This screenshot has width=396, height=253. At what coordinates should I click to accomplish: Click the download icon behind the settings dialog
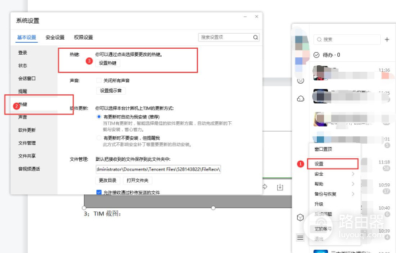[280, 187]
